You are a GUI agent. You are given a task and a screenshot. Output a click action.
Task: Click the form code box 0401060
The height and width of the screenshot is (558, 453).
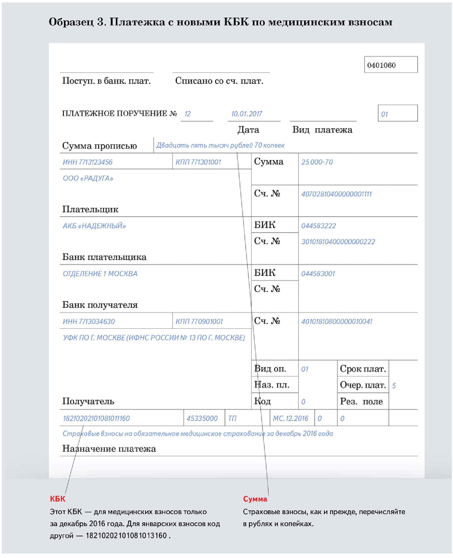pos(391,65)
